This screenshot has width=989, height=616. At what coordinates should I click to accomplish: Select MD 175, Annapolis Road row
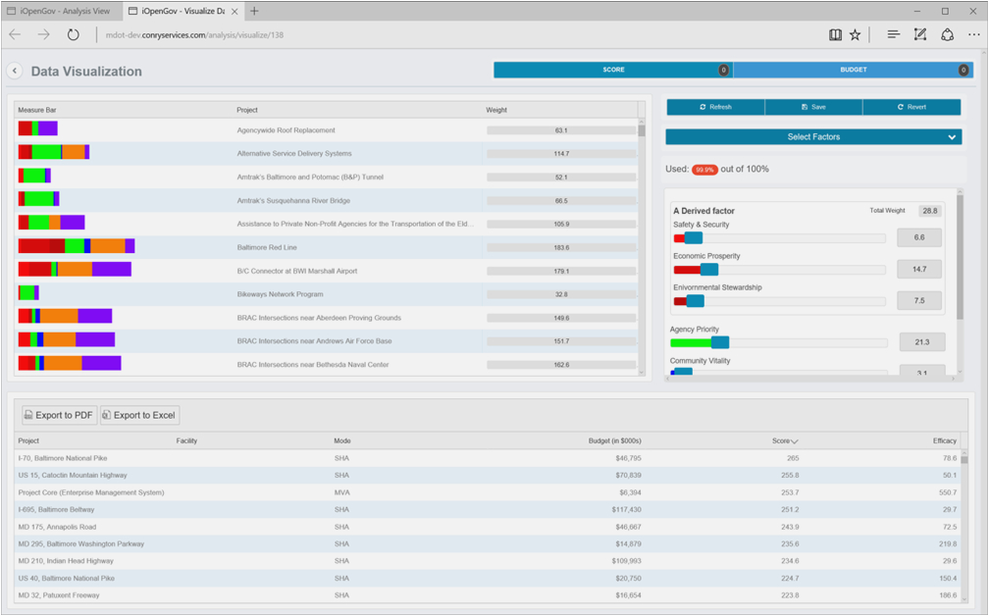488,527
